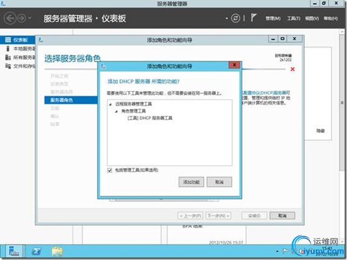Click the wizard's bottom 取消 button

click(282, 215)
